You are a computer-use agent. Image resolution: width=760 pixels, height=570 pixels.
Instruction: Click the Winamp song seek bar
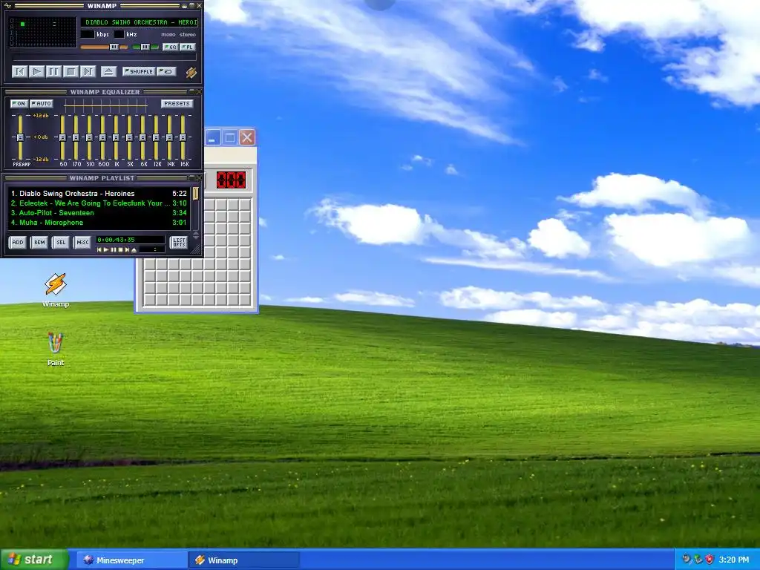click(x=104, y=57)
